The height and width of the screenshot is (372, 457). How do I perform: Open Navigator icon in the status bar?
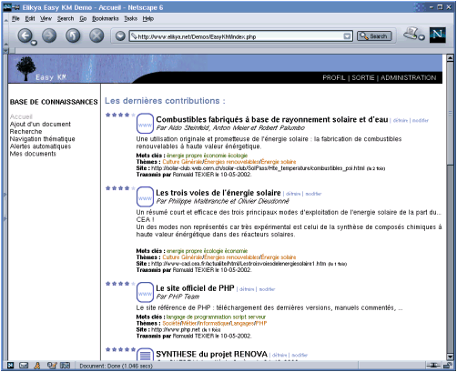click(11, 366)
